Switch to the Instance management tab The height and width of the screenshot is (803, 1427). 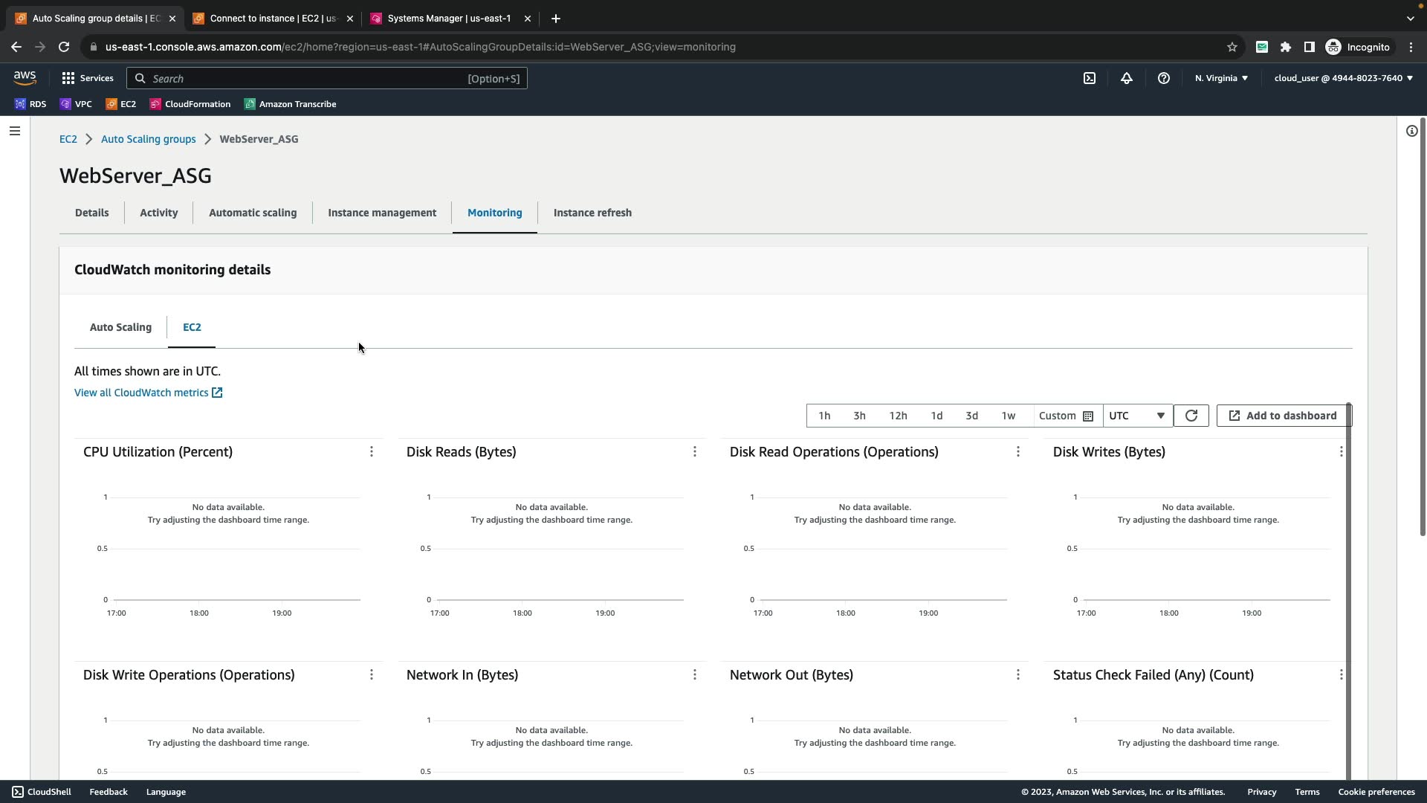pyautogui.click(x=382, y=213)
